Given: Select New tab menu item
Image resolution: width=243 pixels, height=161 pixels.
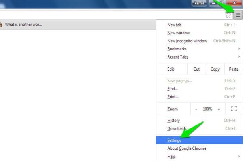Looking at the screenshot, I should (199, 25).
